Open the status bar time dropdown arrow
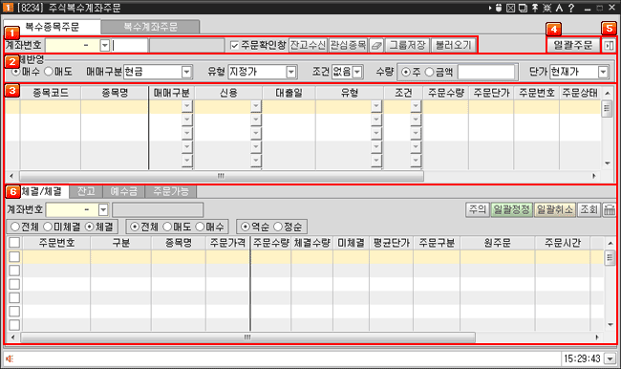The height and width of the screenshot is (369, 621). coord(610,359)
